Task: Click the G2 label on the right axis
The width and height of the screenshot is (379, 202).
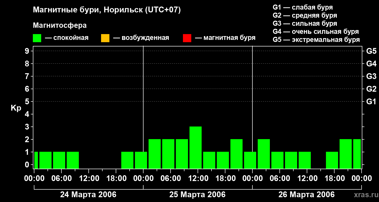Action: 371,89
